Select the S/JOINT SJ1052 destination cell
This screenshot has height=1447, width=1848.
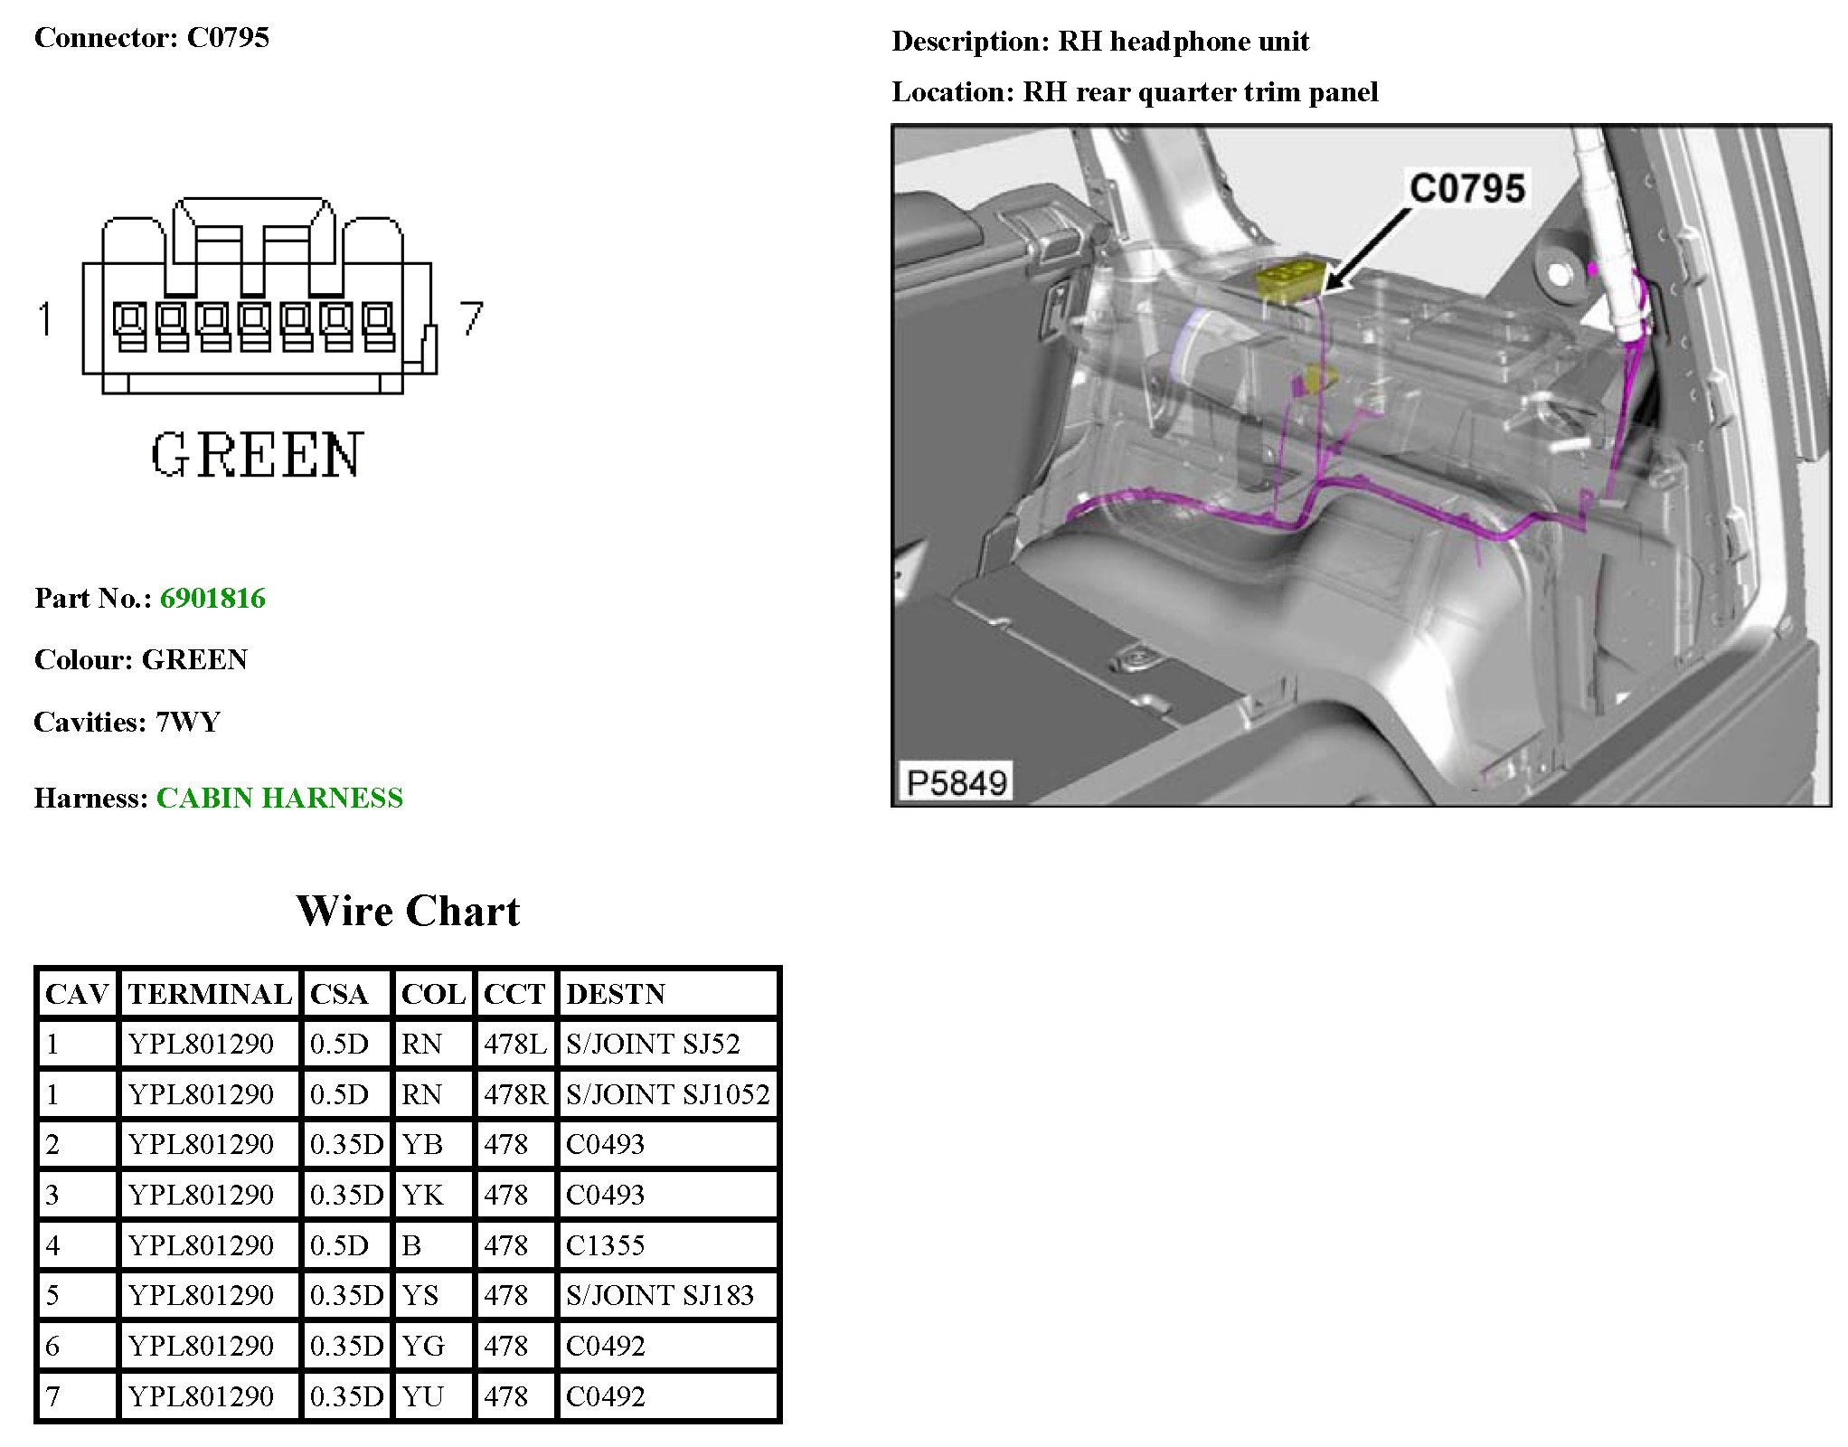pos(667,1095)
